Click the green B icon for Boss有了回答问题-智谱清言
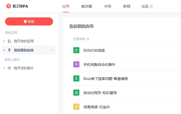The height and width of the screenshot is (114, 181). (76, 78)
